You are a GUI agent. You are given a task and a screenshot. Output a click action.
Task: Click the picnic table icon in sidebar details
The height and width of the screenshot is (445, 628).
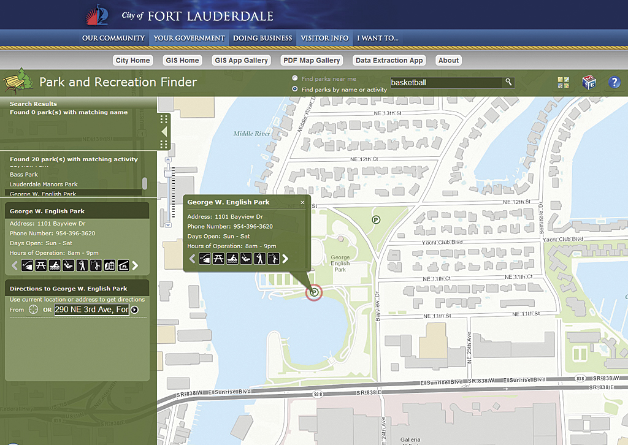click(x=41, y=265)
